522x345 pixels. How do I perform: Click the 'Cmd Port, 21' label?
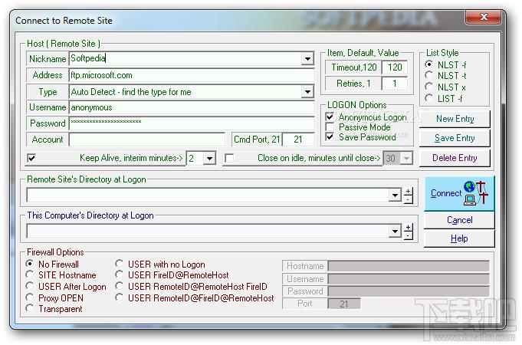coord(257,140)
